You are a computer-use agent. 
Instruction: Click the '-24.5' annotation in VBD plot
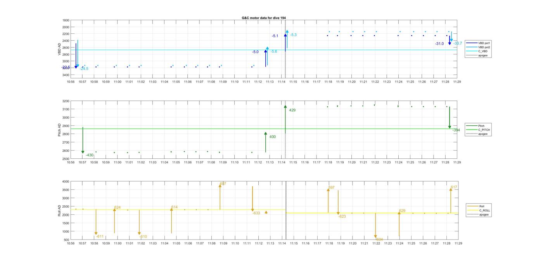tap(84, 69)
